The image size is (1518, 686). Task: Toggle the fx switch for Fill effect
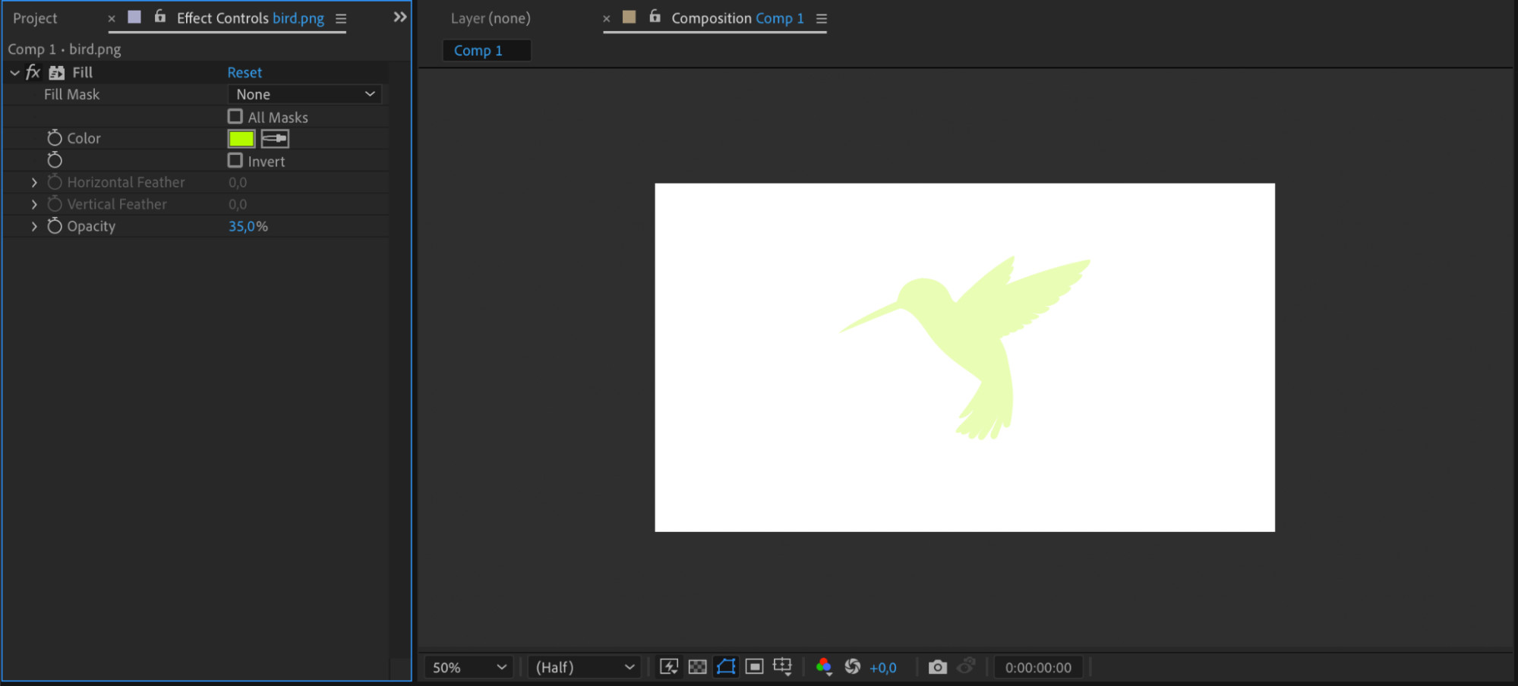coord(33,72)
